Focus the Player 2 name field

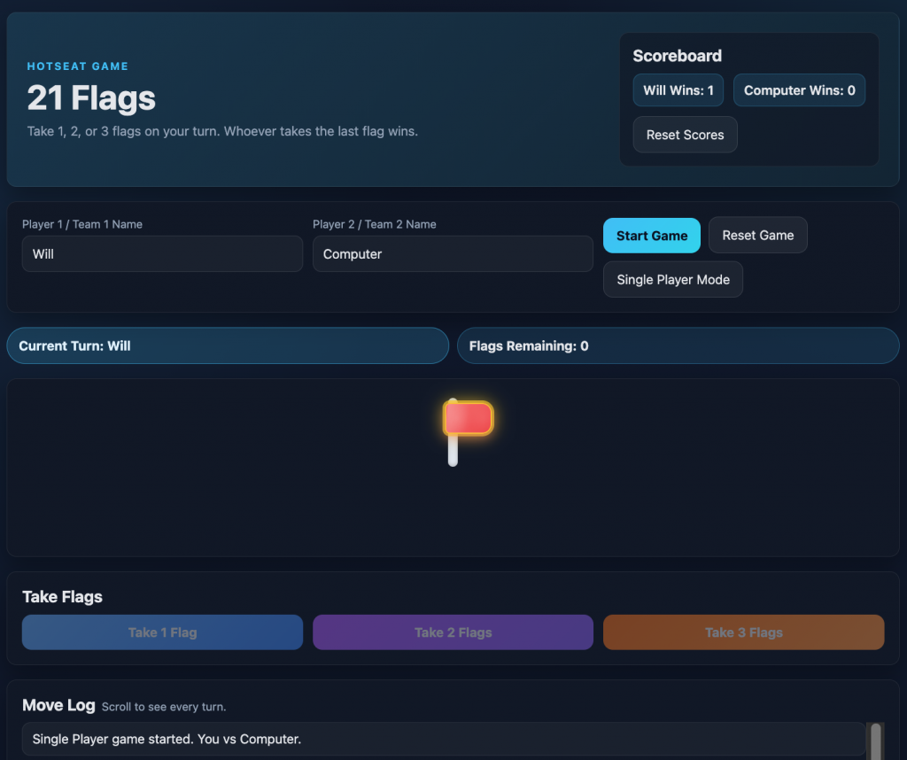coord(452,254)
